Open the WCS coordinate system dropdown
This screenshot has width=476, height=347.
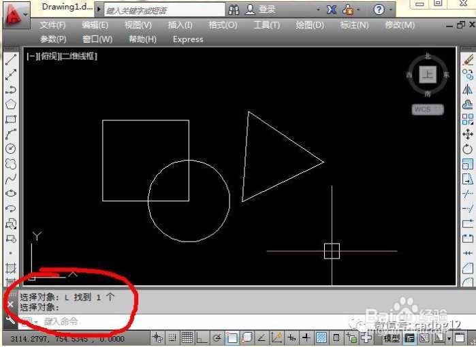[428, 110]
